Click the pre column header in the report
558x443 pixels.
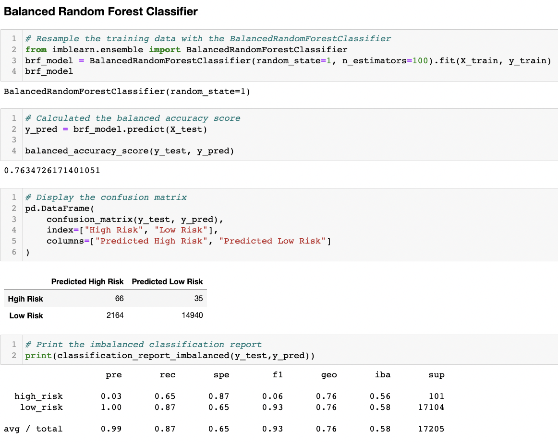(114, 374)
